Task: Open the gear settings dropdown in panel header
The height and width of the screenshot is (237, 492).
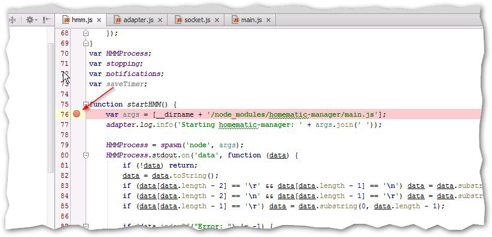Action: click(31, 20)
